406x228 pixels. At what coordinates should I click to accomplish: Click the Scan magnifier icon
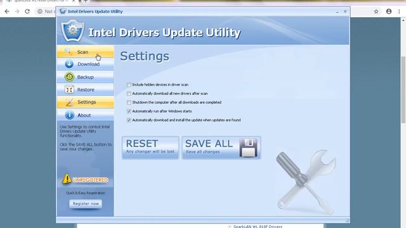[x=68, y=51]
